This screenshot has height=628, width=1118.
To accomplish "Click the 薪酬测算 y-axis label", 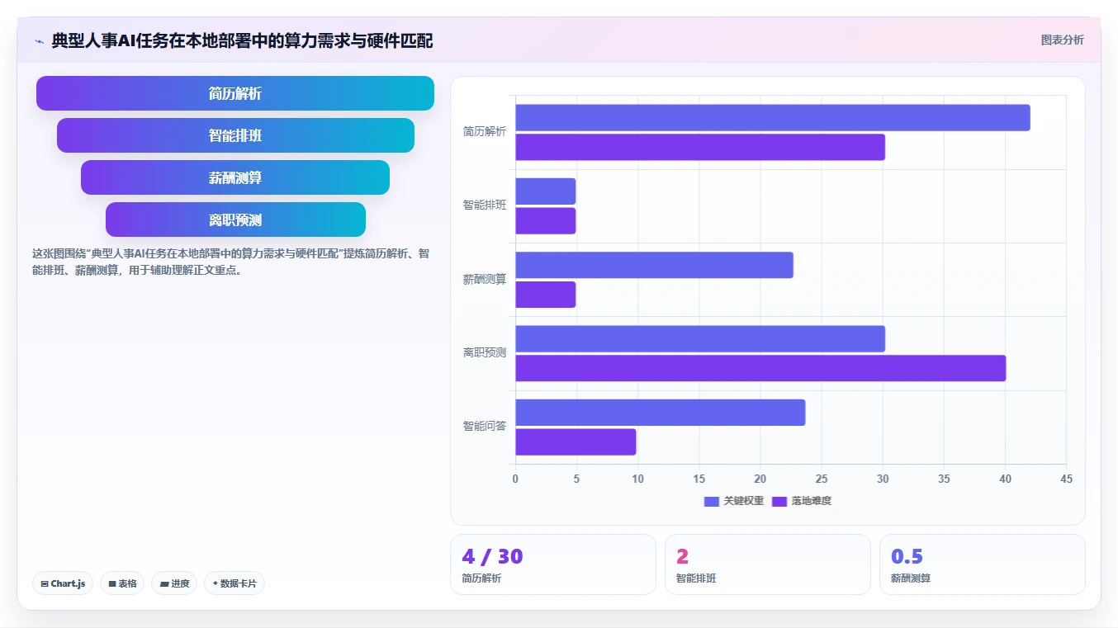I will click(x=485, y=279).
